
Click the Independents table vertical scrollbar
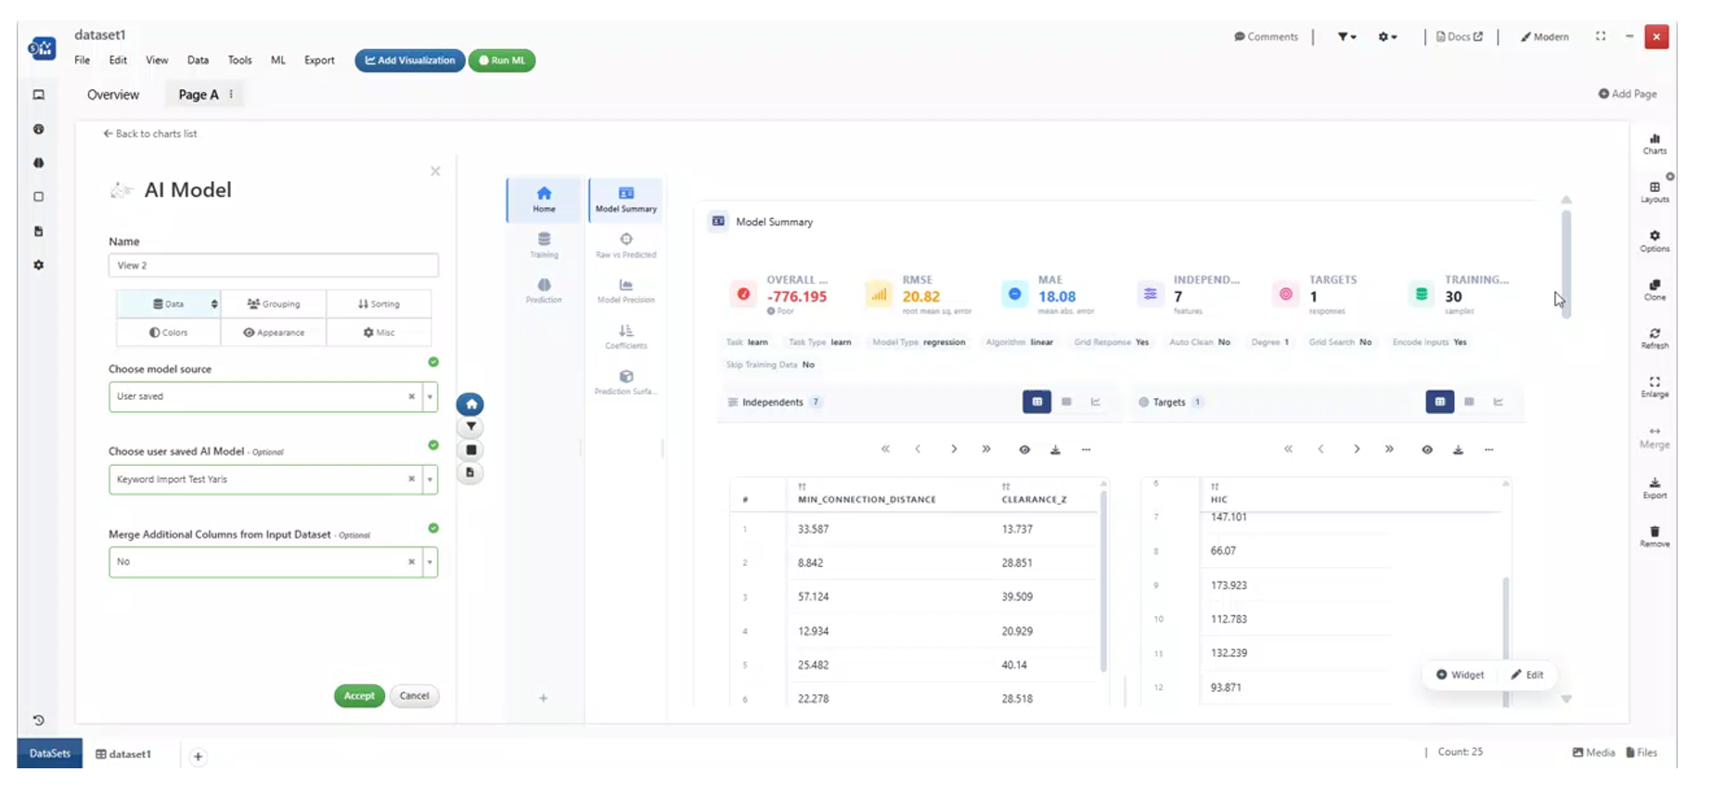click(x=1103, y=581)
